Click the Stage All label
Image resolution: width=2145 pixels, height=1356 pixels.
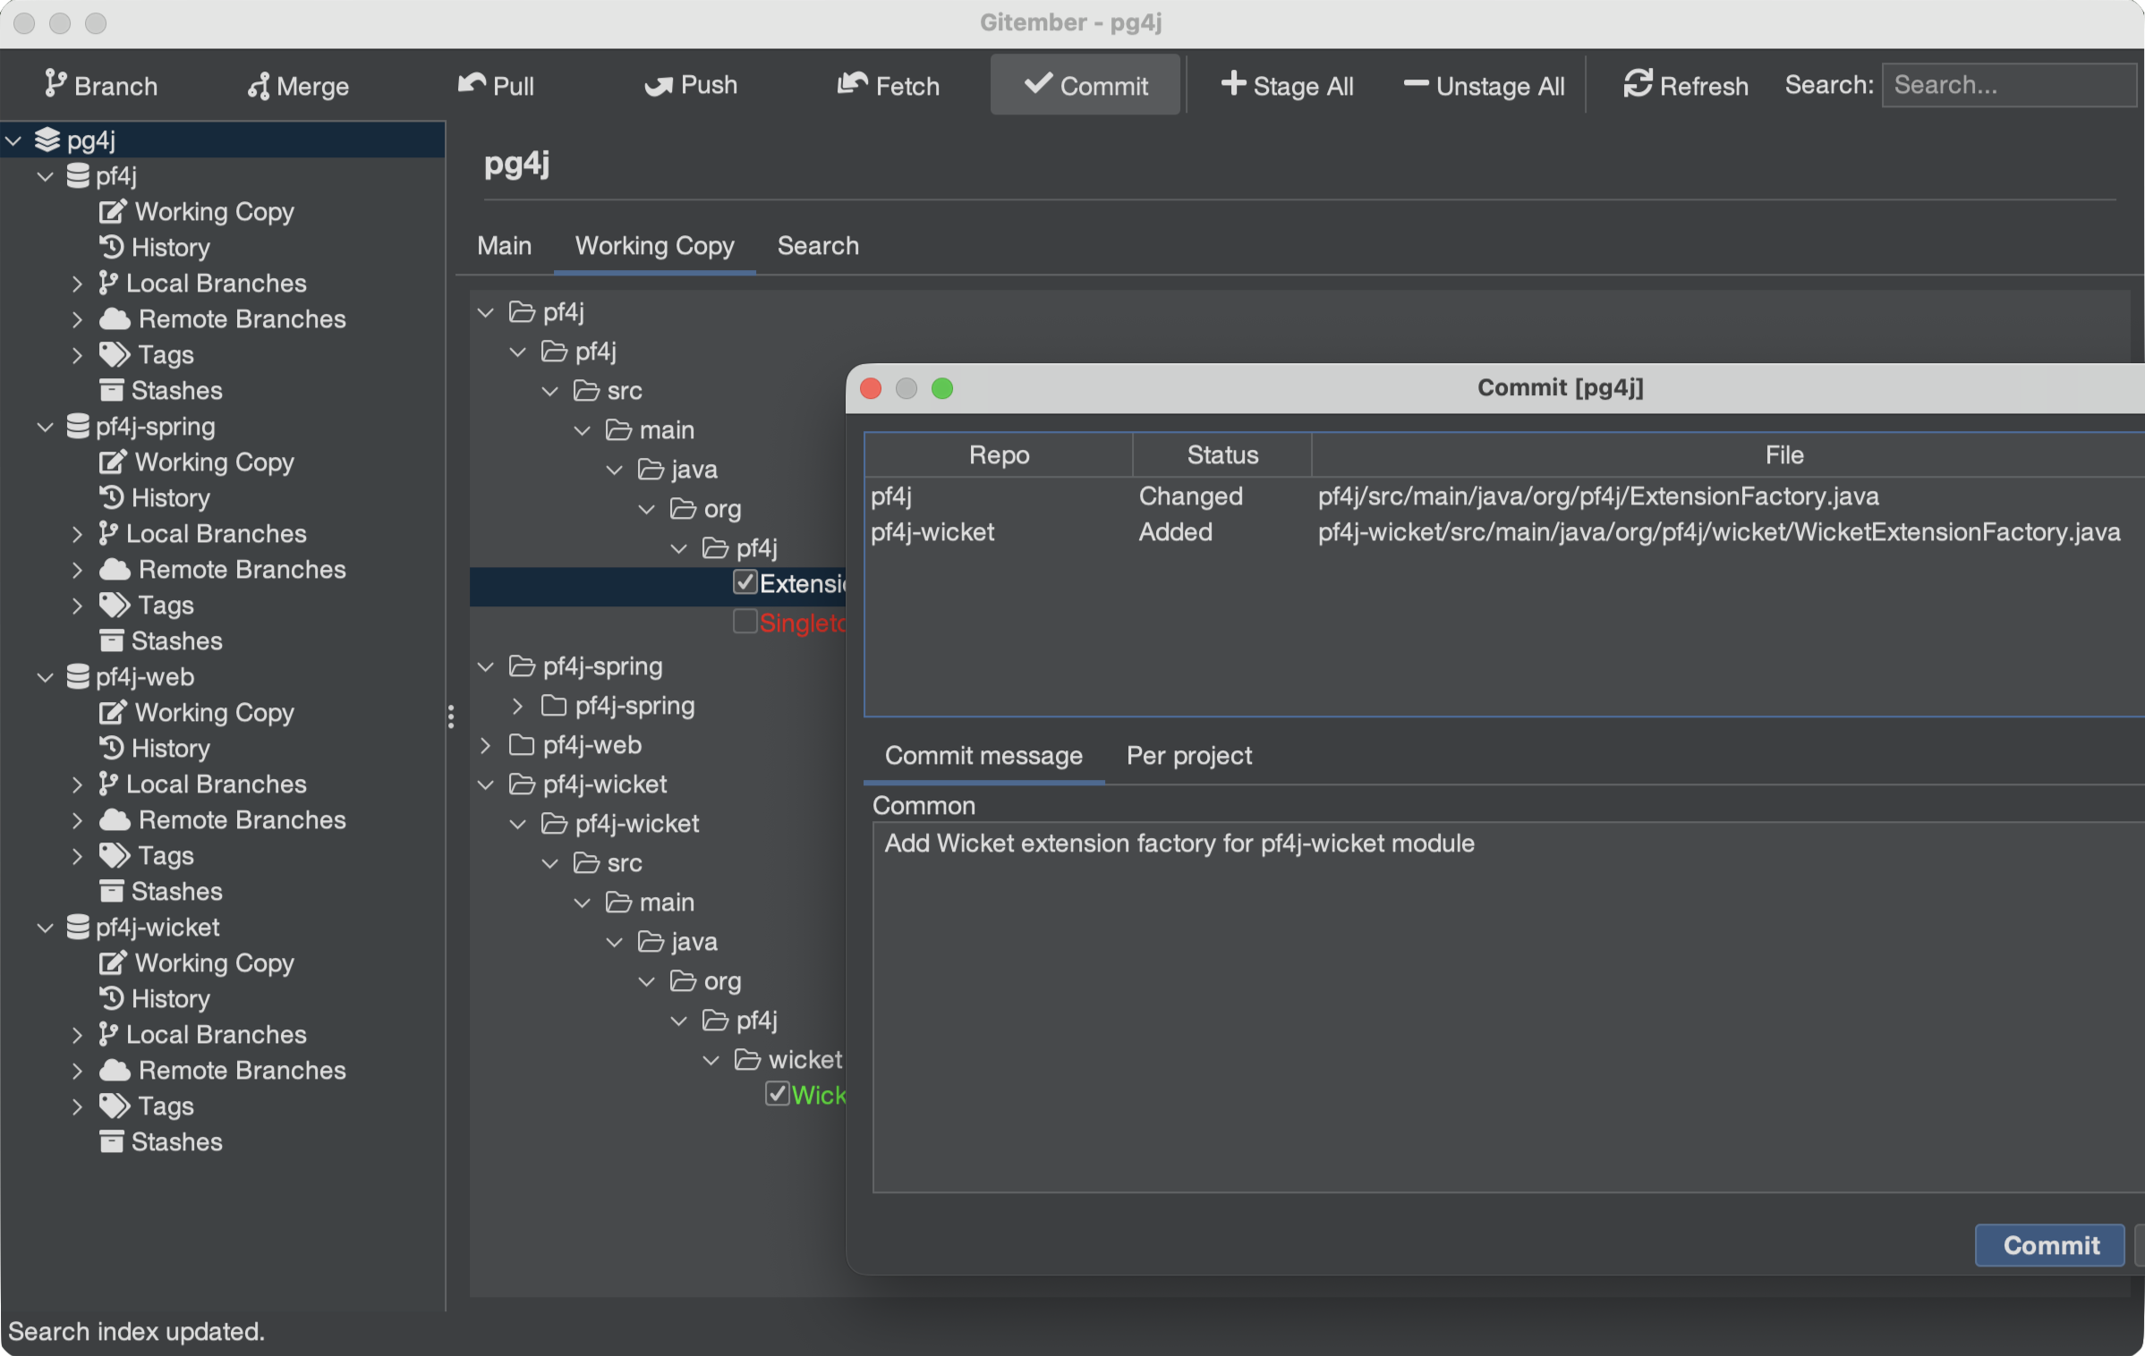pyautogui.click(x=1303, y=86)
